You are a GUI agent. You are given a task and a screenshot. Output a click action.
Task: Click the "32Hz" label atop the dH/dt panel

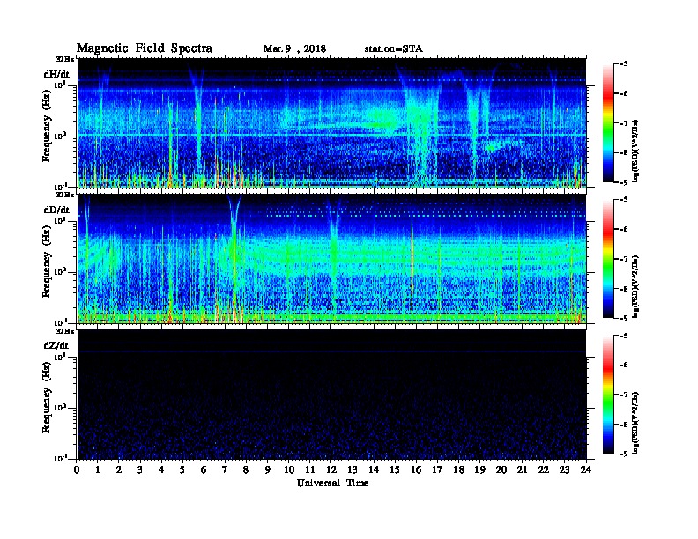click(65, 59)
